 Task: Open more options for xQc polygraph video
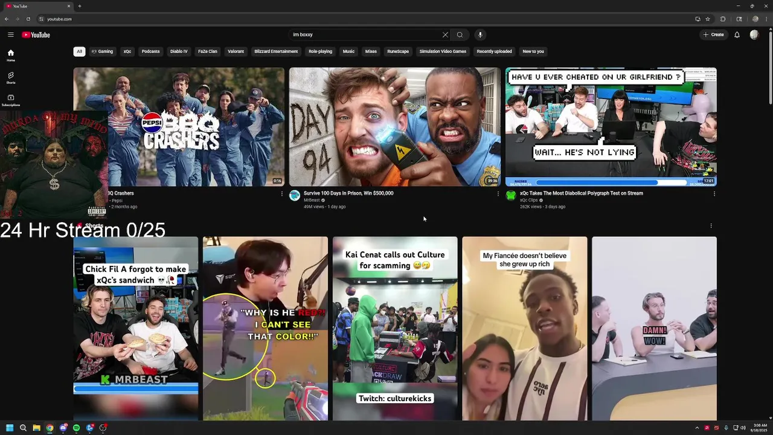pos(714,194)
